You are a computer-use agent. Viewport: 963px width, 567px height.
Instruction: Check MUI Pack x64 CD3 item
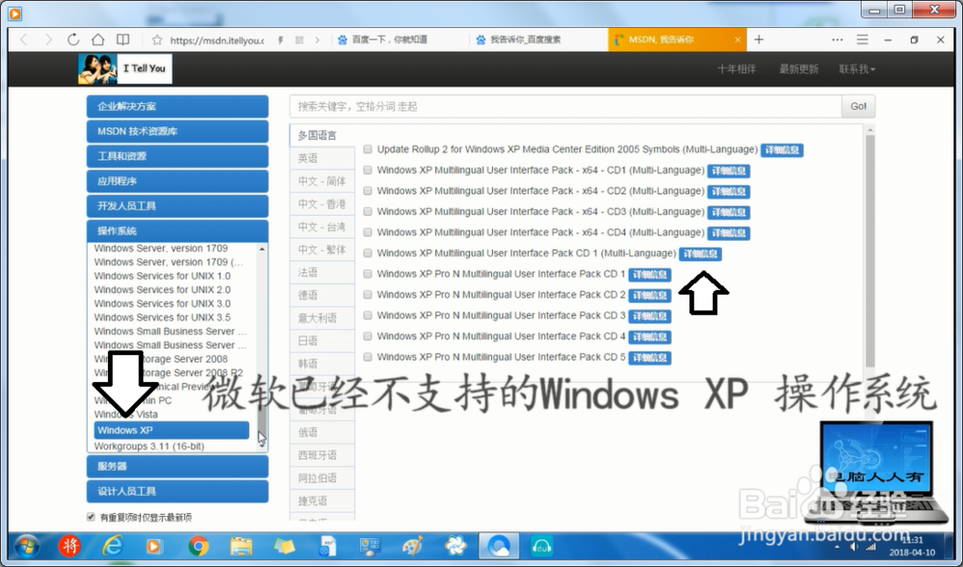coord(368,212)
